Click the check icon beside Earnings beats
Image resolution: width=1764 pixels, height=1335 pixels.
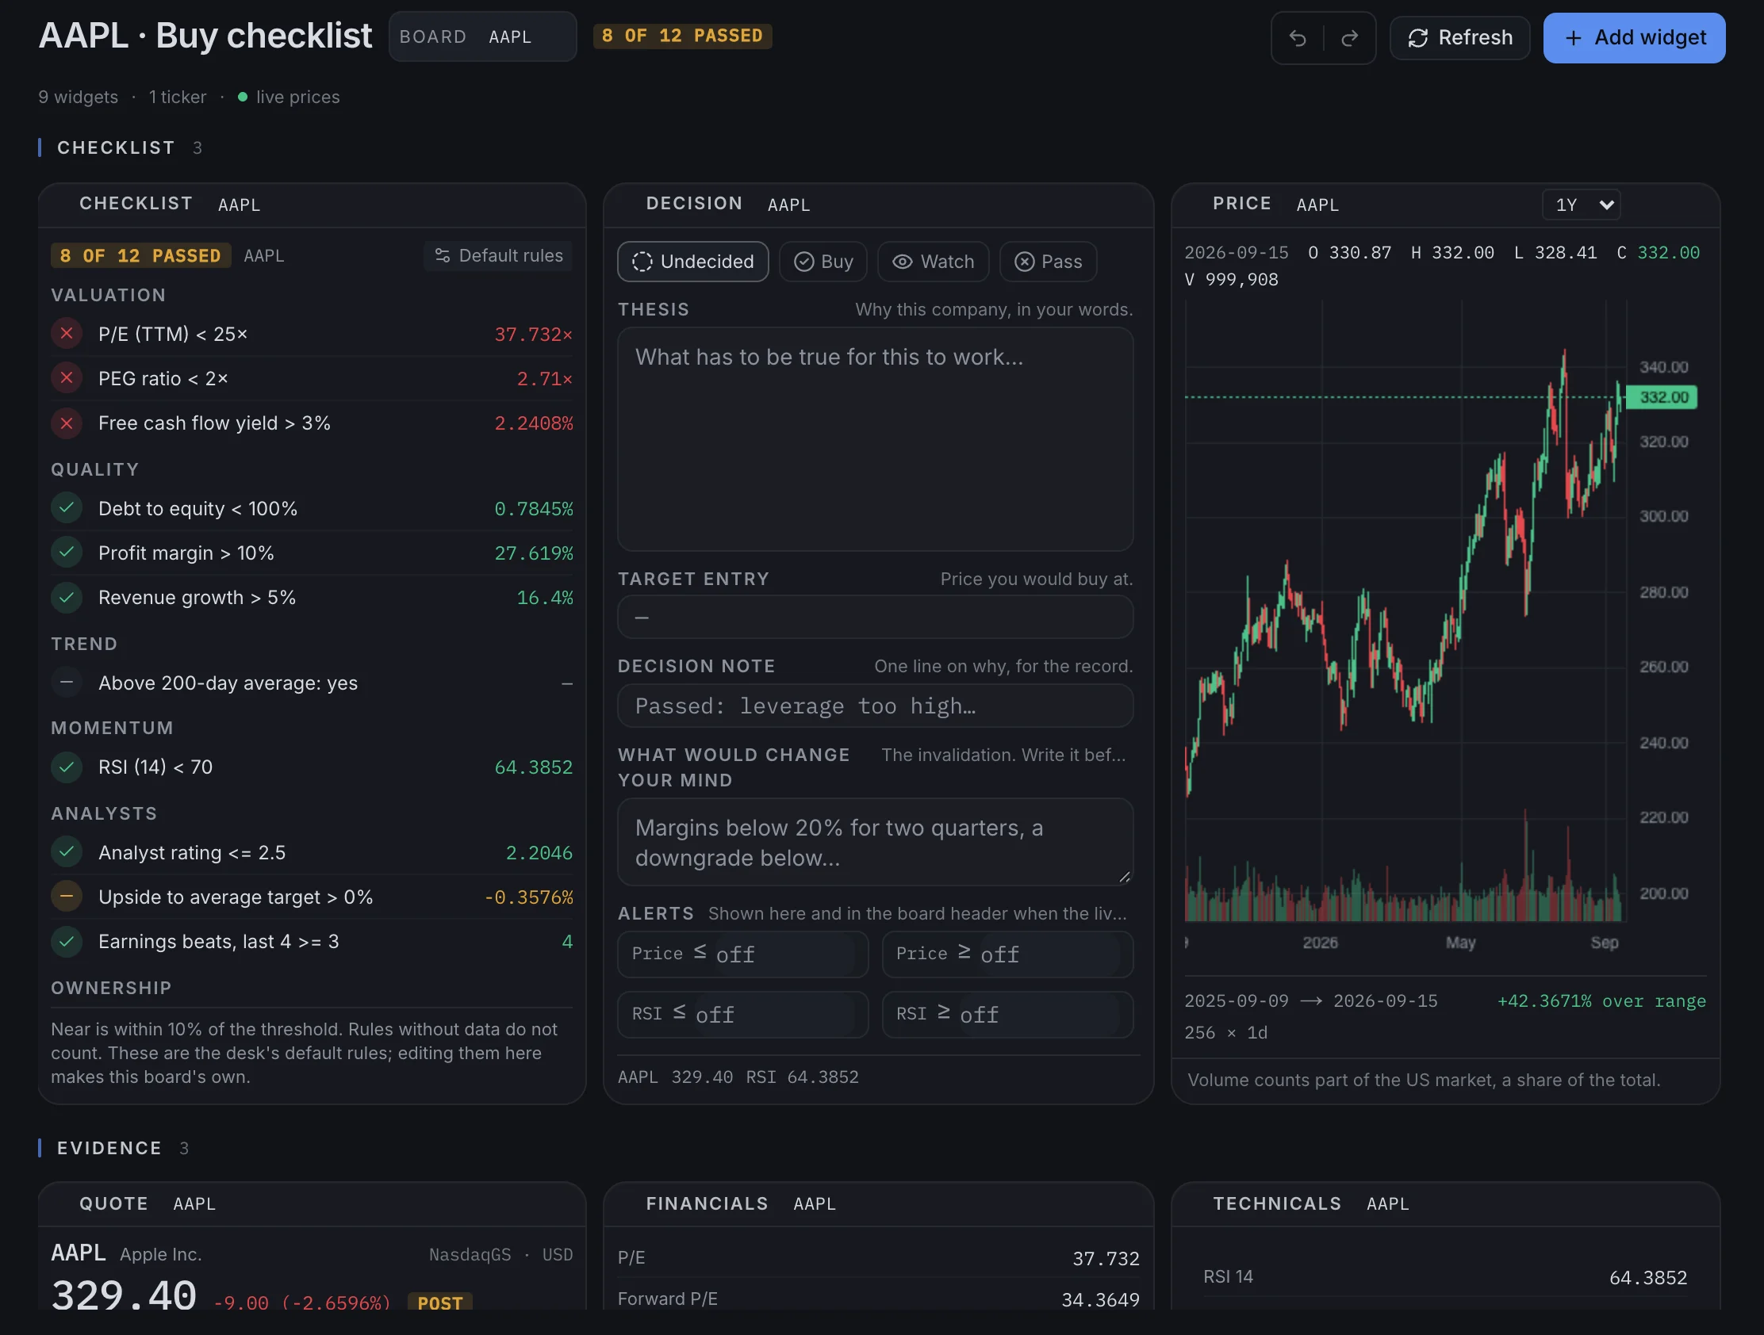[x=67, y=941]
